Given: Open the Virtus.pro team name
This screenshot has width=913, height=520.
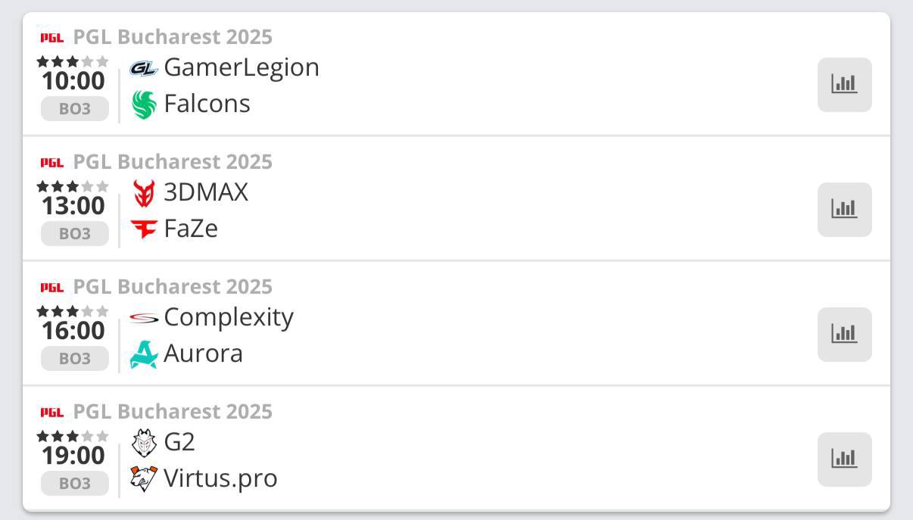Looking at the screenshot, I should (x=220, y=479).
